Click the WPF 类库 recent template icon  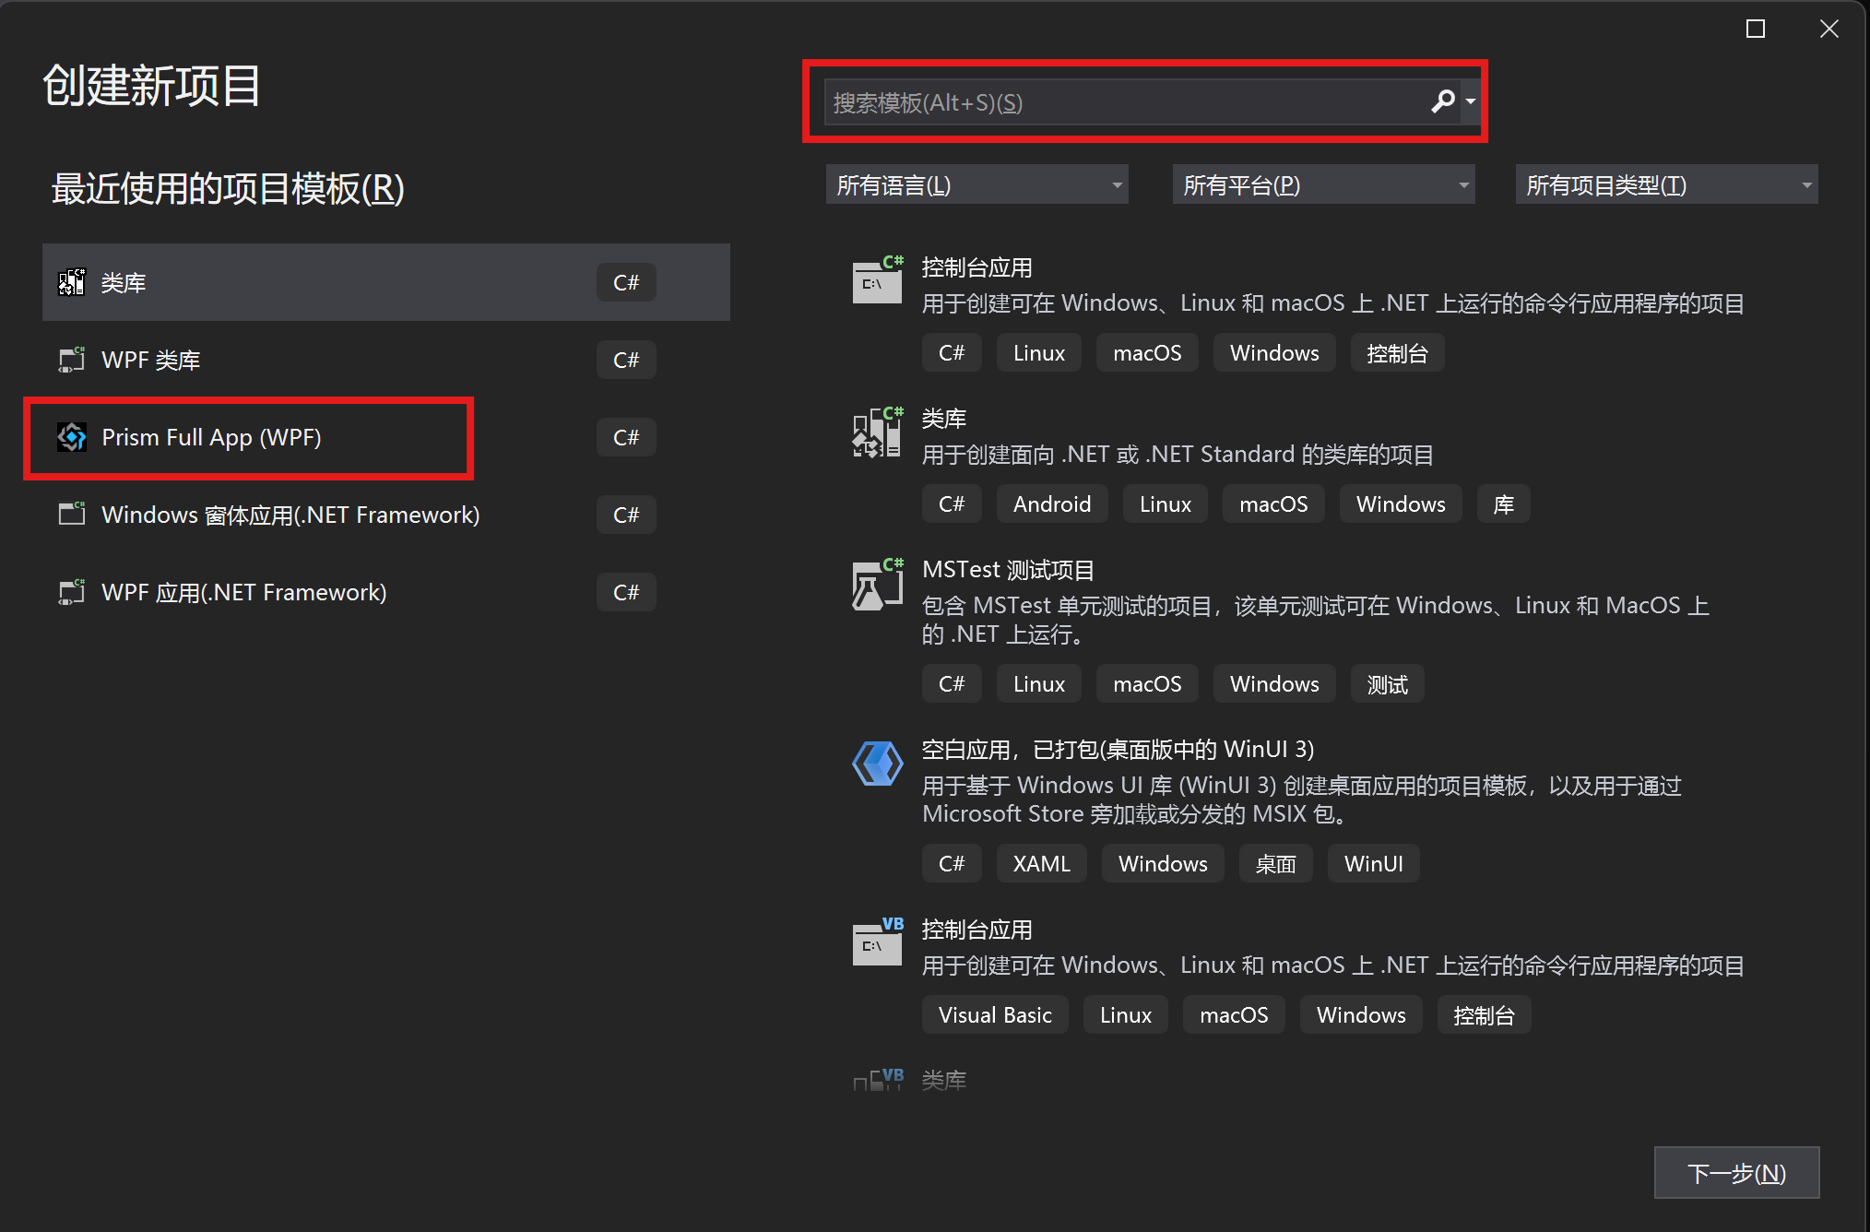(x=72, y=360)
